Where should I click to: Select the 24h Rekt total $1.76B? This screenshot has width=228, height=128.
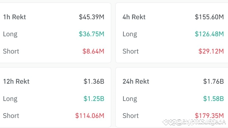point(213,81)
